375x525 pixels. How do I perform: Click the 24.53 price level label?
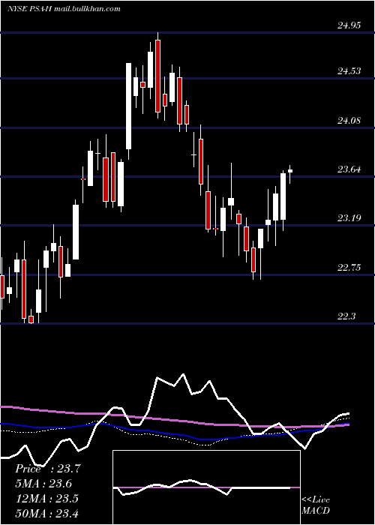pos(349,71)
